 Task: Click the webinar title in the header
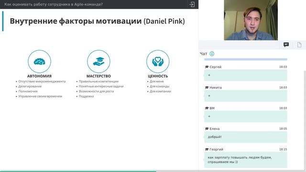click(54, 4)
